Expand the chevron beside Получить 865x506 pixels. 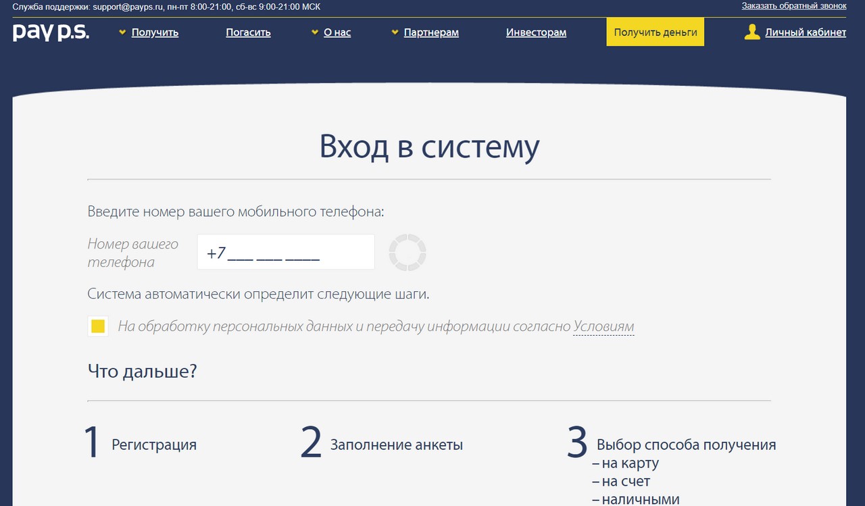pos(122,32)
